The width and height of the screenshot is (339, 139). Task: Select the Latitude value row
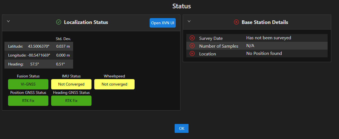39,46
